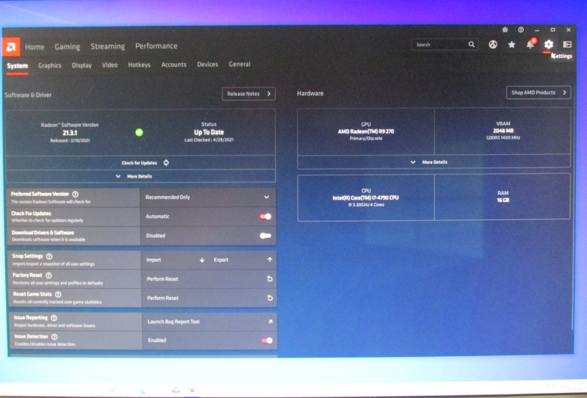This screenshot has width=587, height=398.
Task: Click help icon beside Reset Game Stats
Action: pyautogui.click(x=58, y=294)
